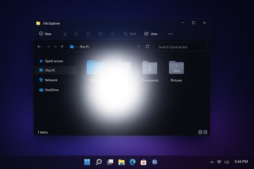
Task: Open File Explorer from the taskbar
Action: click(x=121, y=162)
